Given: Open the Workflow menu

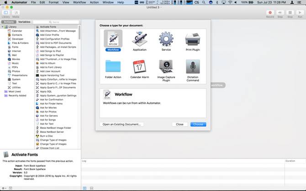Looking at the screenshot, I should click(x=79, y=2).
